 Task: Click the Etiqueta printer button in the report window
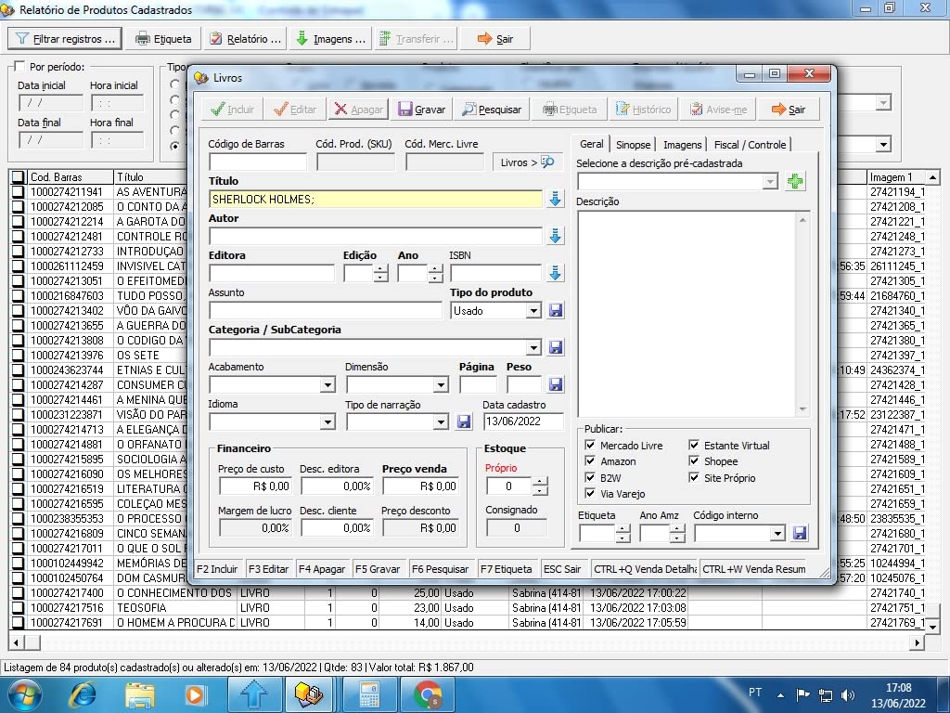point(163,39)
